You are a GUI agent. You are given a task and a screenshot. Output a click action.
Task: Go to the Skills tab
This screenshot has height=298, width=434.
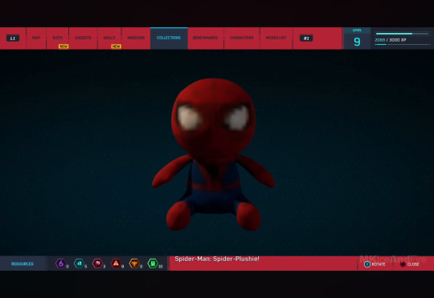(x=109, y=38)
